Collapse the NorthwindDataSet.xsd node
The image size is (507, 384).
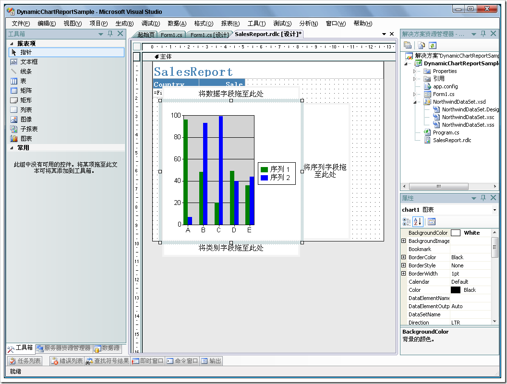414,102
